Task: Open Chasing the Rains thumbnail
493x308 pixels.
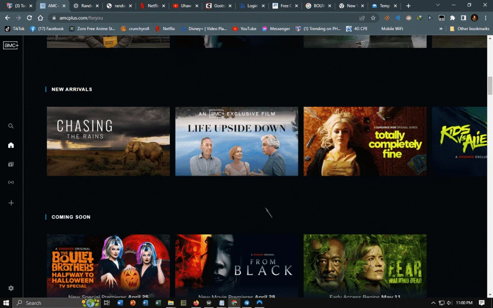Action: point(108,141)
